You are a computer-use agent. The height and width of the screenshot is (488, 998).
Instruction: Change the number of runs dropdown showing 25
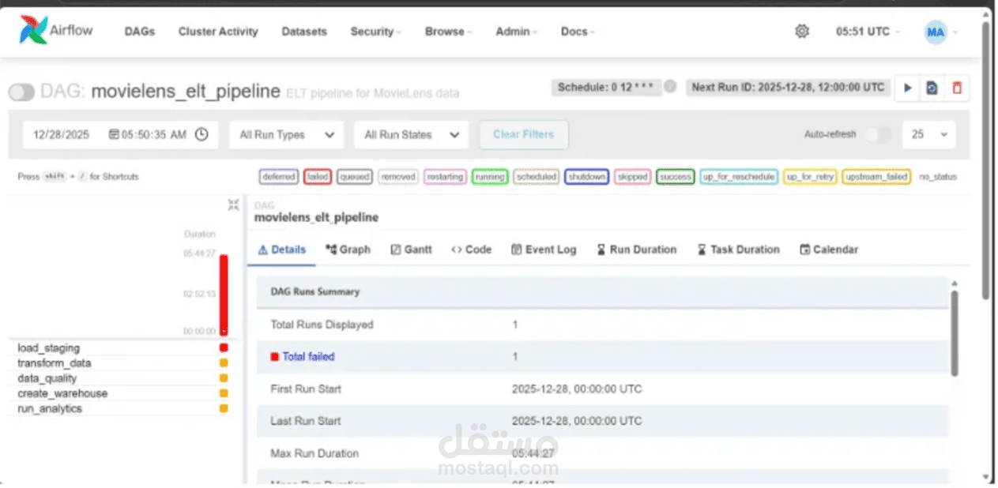click(928, 134)
